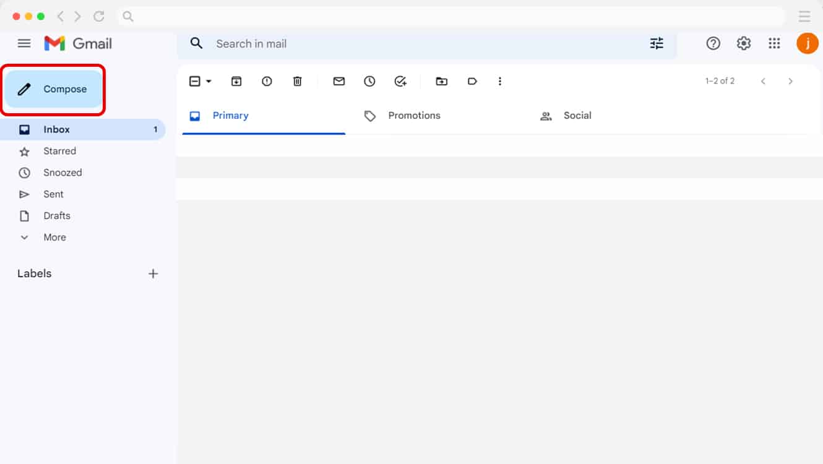Move selected emails to a folder

(441, 80)
